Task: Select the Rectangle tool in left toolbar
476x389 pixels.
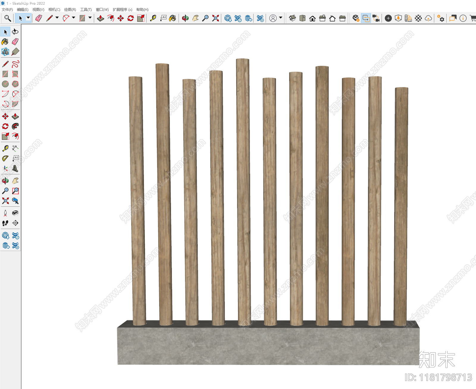Action: 5,74
